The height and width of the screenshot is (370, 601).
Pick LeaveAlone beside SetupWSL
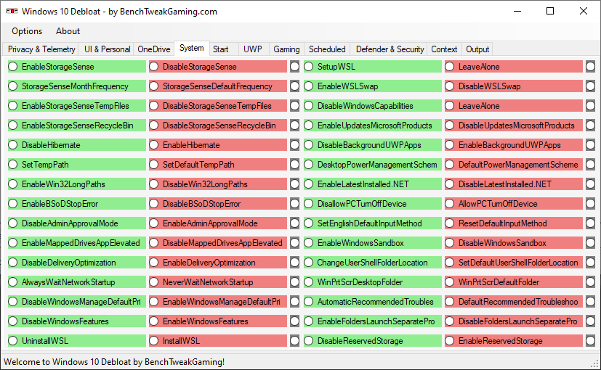(x=514, y=67)
